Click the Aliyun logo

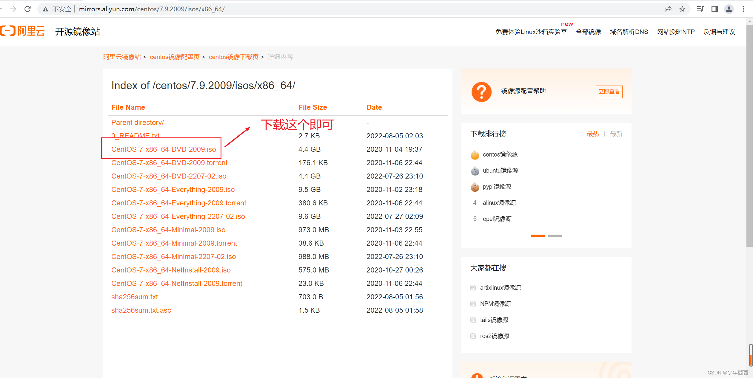tap(23, 31)
